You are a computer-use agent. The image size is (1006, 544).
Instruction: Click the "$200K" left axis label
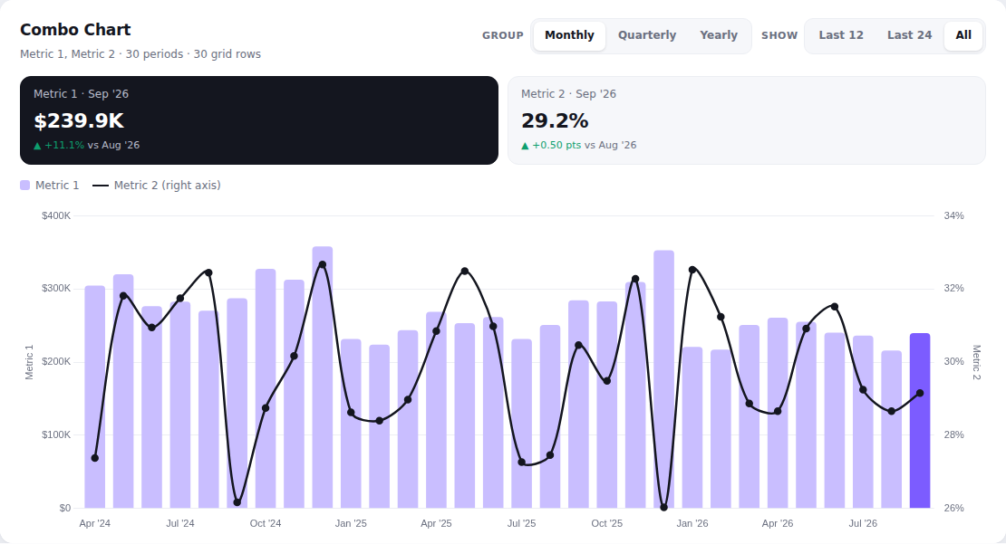coord(56,362)
